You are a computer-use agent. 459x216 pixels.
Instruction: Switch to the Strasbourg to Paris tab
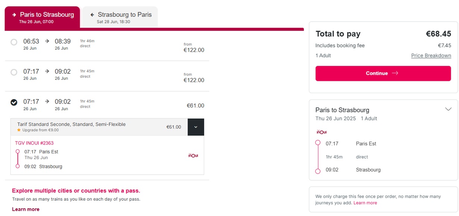click(x=120, y=17)
